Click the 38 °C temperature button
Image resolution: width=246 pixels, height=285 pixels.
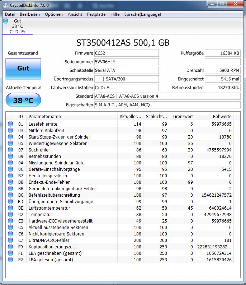(23, 100)
